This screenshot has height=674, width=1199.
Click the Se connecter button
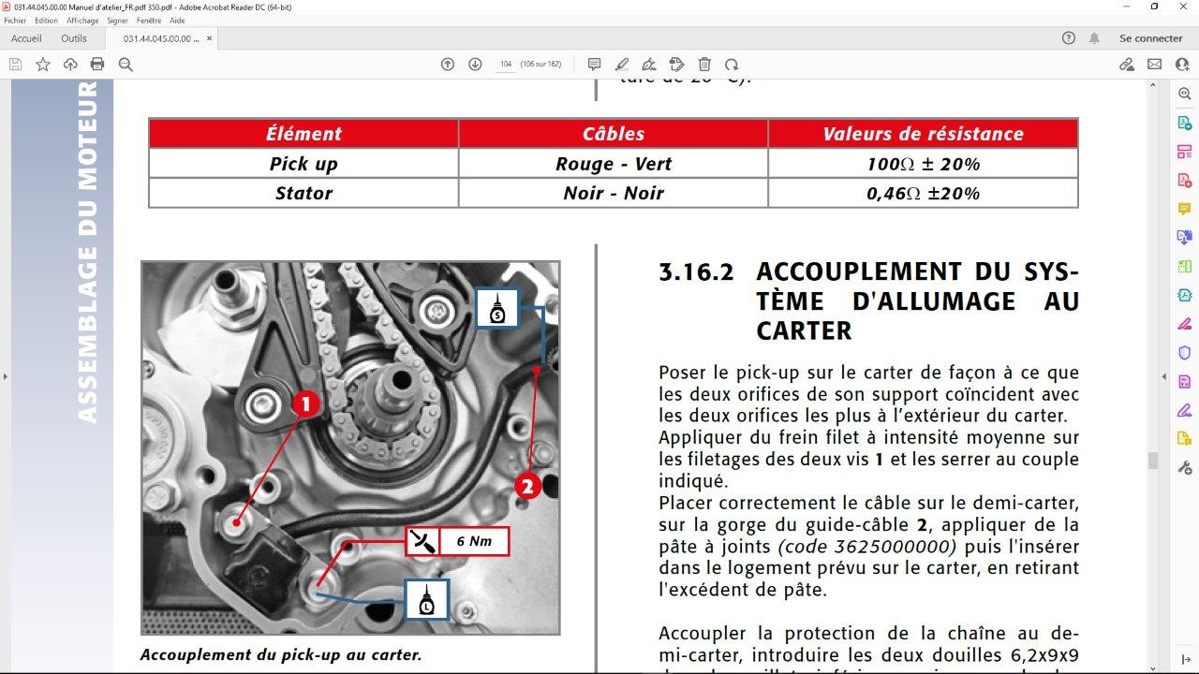click(x=1150, y=38)
